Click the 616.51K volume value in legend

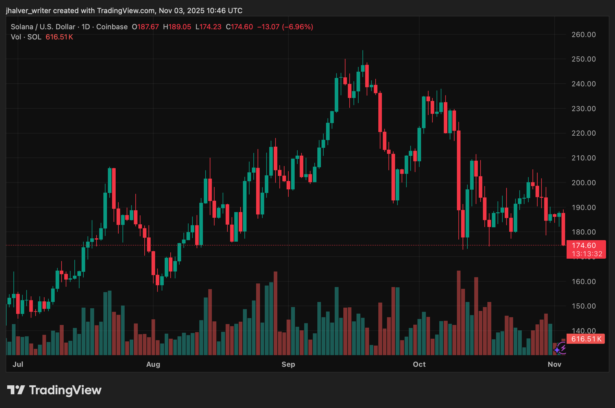pyautogui.click(x=59, y=37)
